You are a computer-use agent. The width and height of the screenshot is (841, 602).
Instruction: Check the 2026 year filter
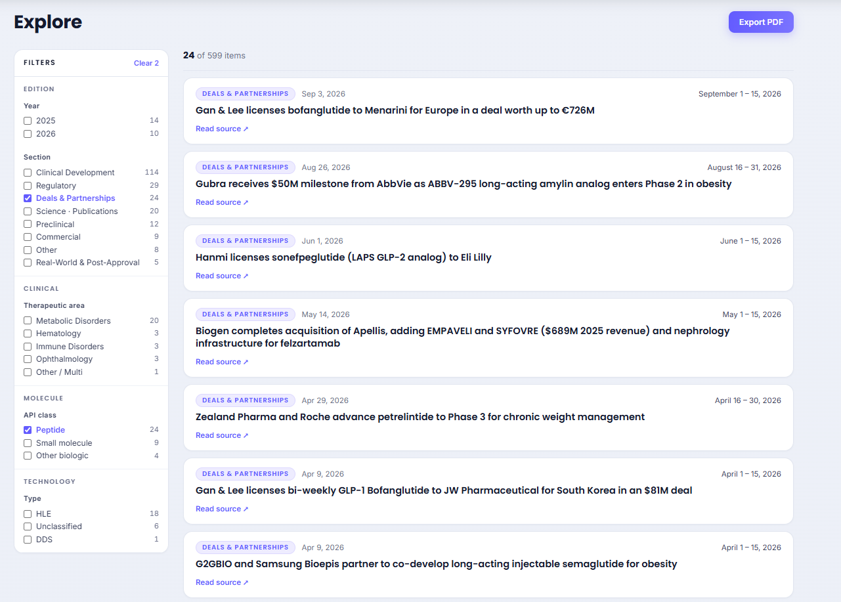[x=28, y=134]
